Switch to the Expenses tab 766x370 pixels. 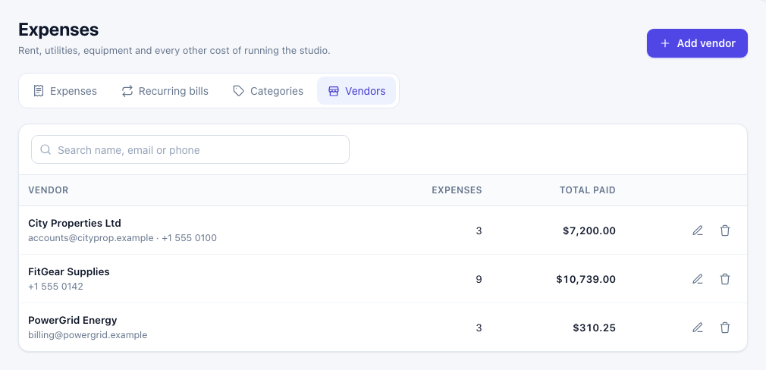click(x=65, y=91)
